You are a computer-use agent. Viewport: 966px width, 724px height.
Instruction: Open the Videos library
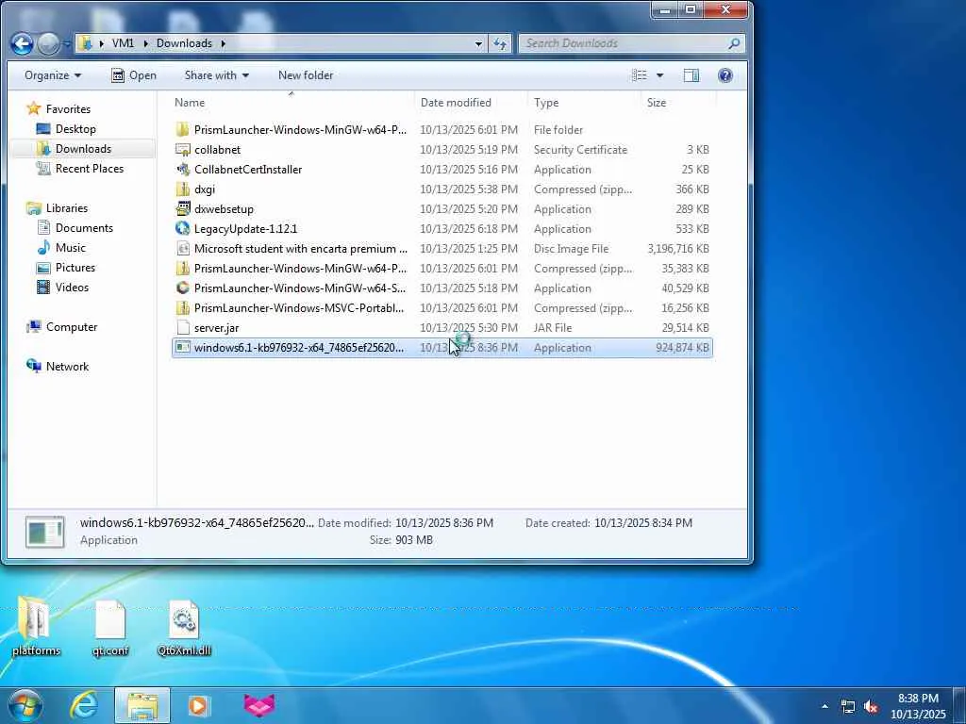(63, 287)
